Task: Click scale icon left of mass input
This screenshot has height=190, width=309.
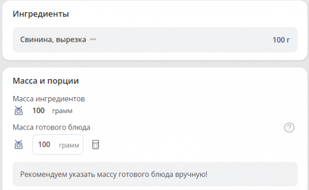Action: pos(18,145)
